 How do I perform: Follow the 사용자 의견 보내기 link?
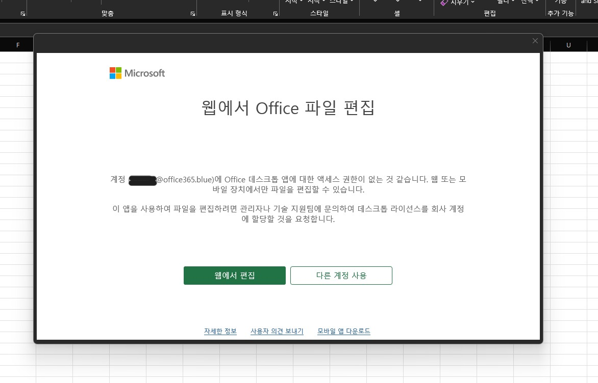[x=277, y=331]
